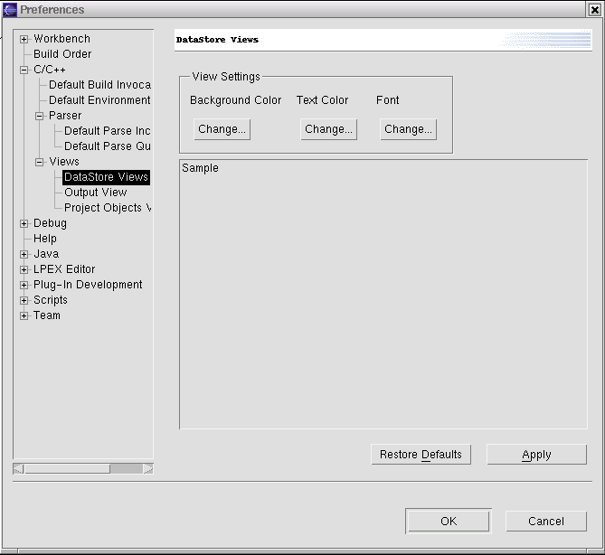Expand the Plug-In Development node

pyautogui.click(x=24, y=285)
